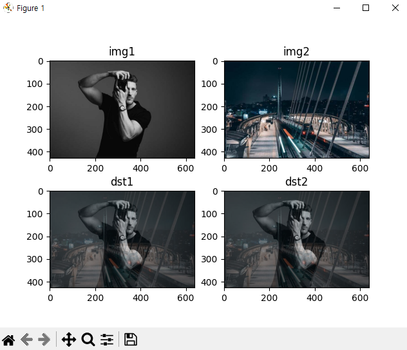
Task: Save the figure with floppy icon
Action: (x=131, y=339)
